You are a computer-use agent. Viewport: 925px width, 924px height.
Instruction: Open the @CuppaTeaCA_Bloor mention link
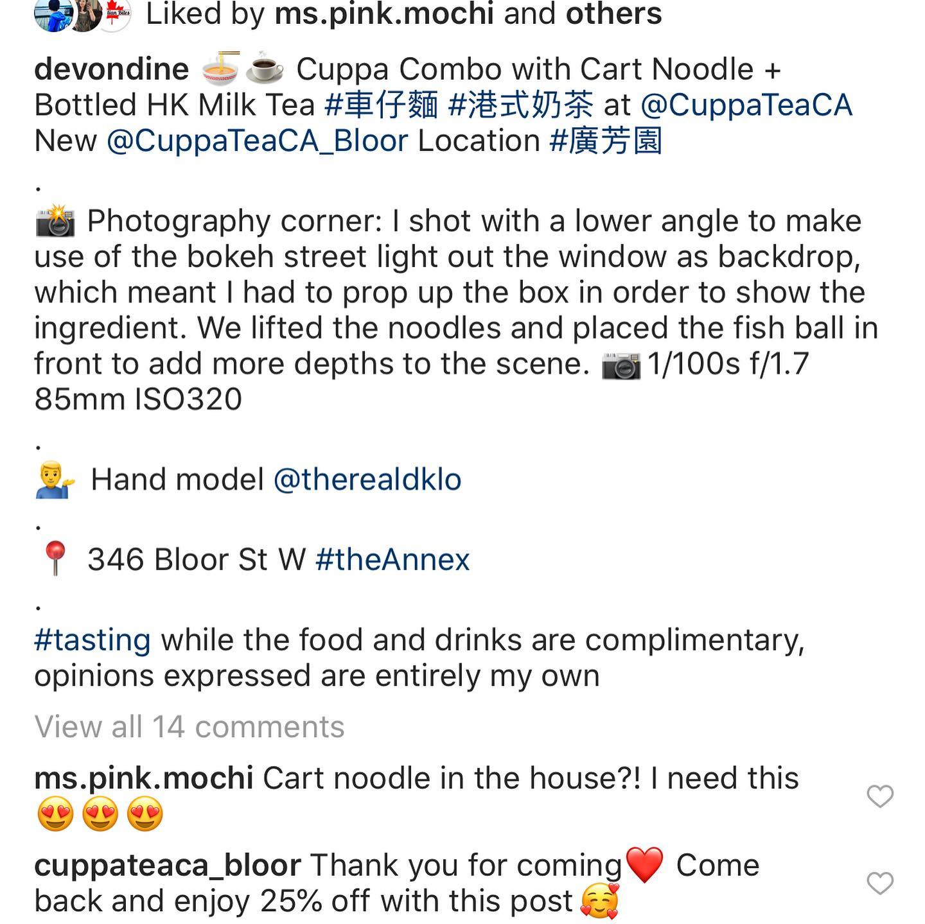[257, 141]
